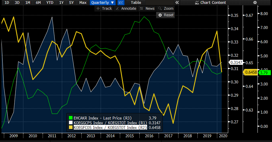Click the 8.00 R3 axis tick
This screenshot has width=272, height=142.
(264, 14)
